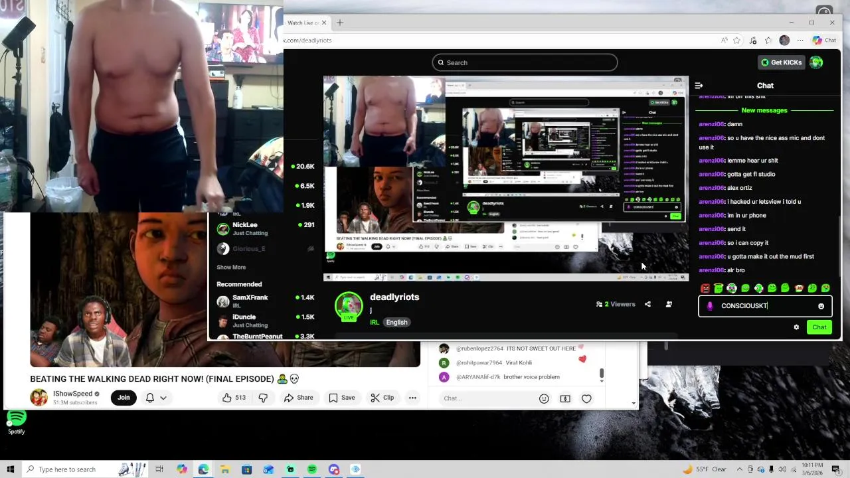Click the New messages divider label
Screen dimensions: 850x478
point(764,110)
